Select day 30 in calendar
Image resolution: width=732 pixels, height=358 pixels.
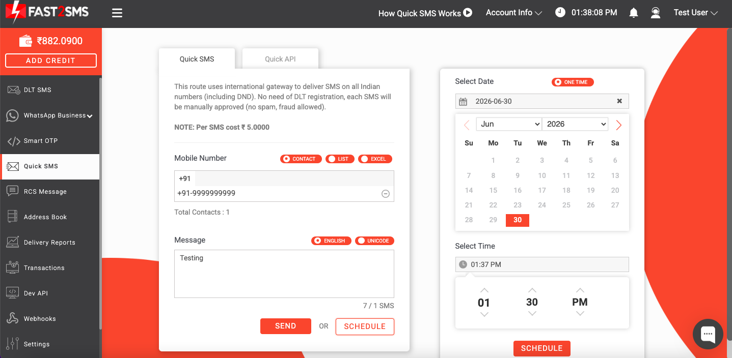518,220
